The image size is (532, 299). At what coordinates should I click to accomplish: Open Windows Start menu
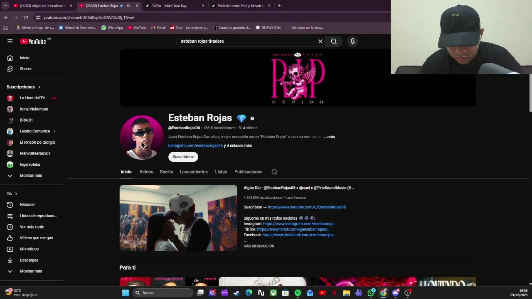[x=126, y=293]
